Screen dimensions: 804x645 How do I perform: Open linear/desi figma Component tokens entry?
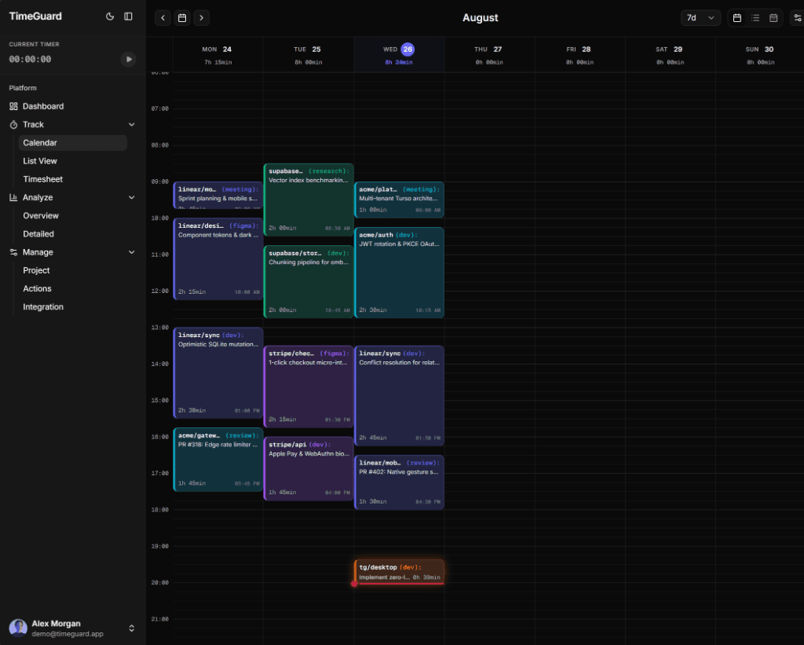tap(218, 258)
